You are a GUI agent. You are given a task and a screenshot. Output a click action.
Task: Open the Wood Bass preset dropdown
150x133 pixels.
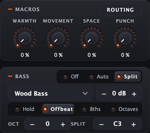pyautogui.click(x=50, y=93)
